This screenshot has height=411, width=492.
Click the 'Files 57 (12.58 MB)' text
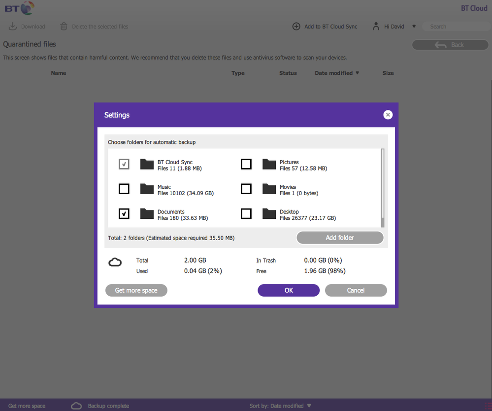[x=303, y=169]
